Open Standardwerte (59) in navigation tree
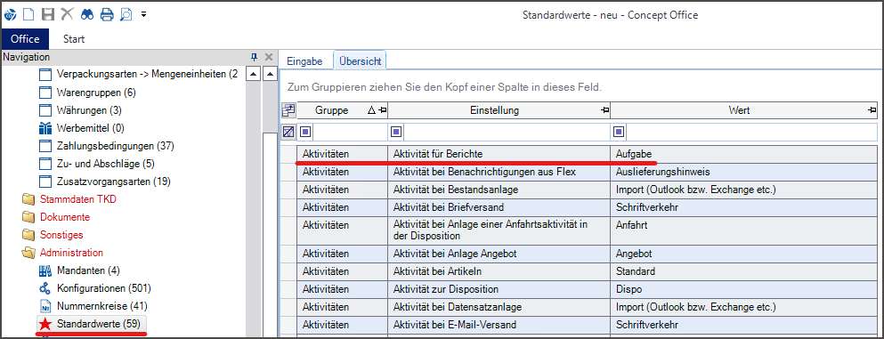 tap(91, 324)
